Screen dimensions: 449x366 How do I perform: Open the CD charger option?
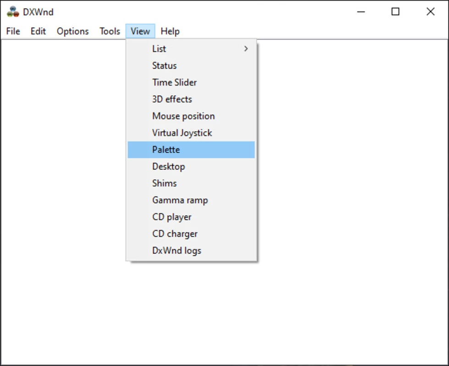pos(191,234)
